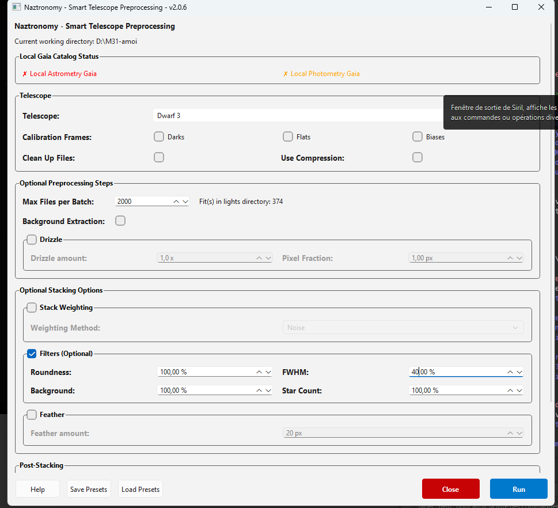Decrease the Background filter percentage
558x508 pixels.
268,391
